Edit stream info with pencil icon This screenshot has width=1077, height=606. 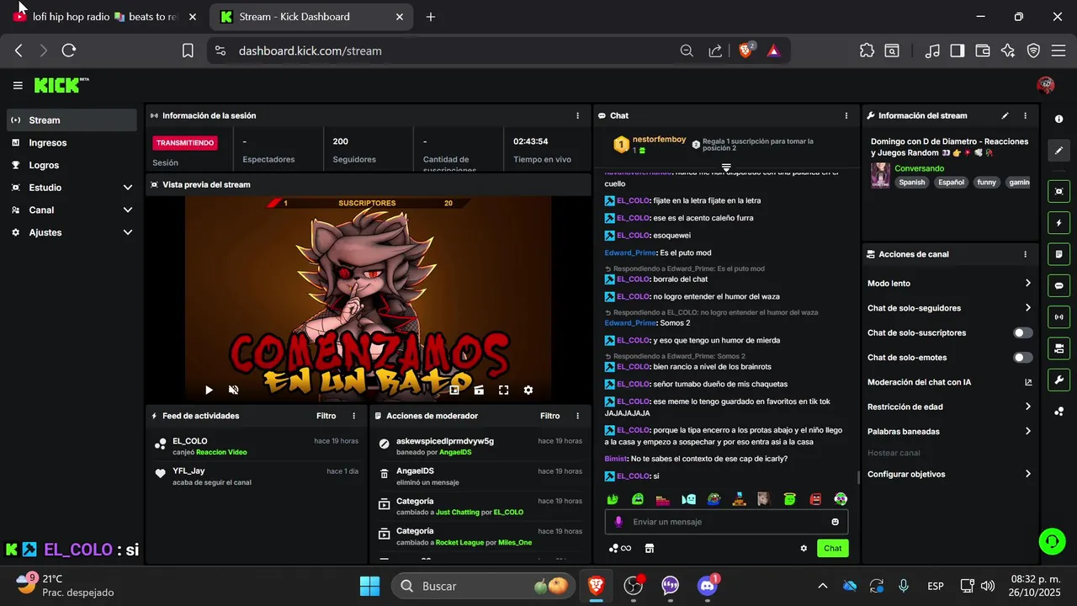(1005, 115)
